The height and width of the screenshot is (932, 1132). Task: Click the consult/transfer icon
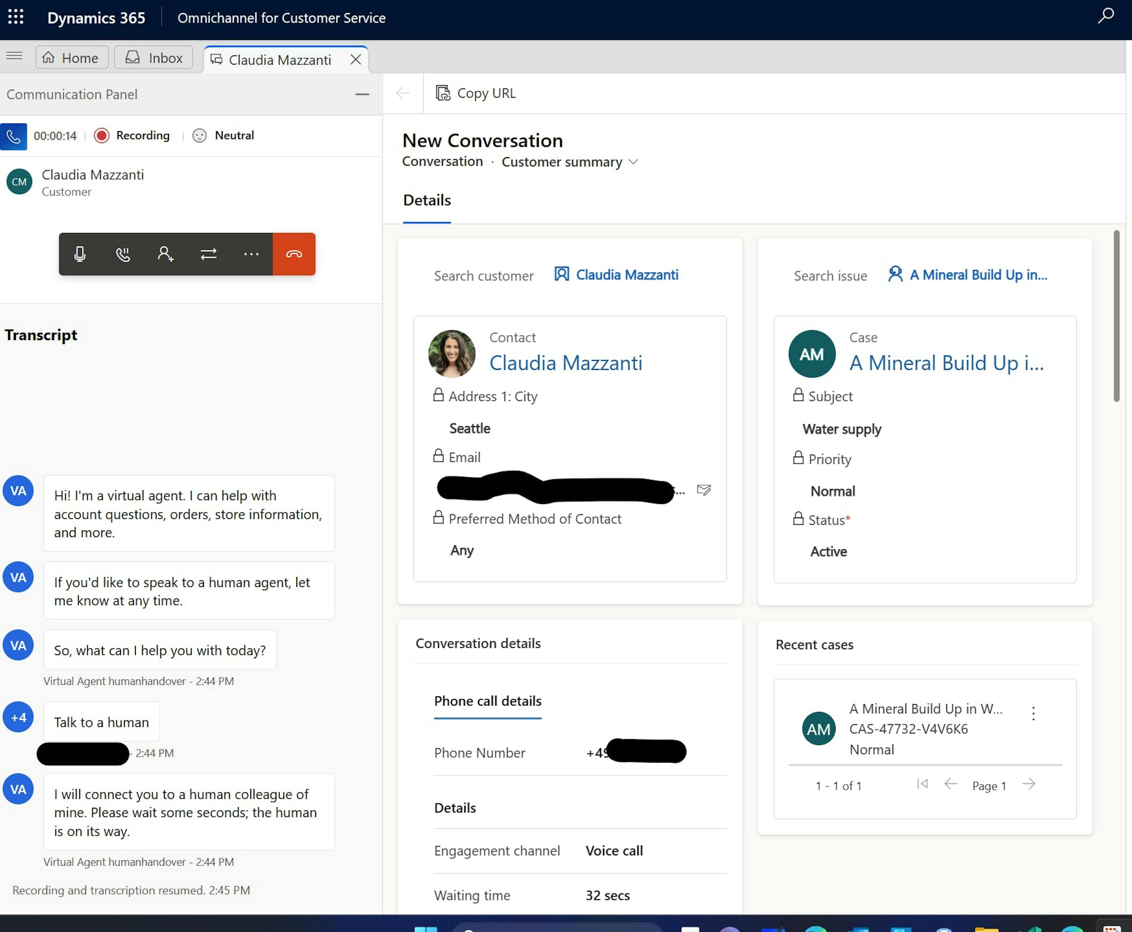pyautogui.click(x=208, y=253)
